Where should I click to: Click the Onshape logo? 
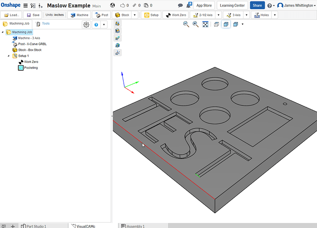[11, 5]
